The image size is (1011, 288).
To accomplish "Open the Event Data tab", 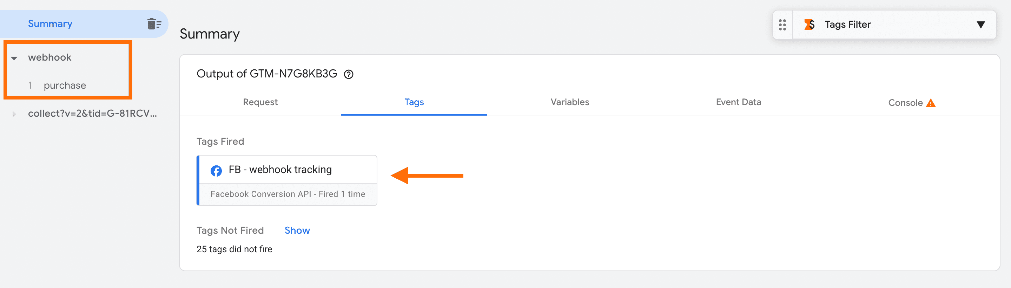I will pyautogui.click(x=738, y=102).
